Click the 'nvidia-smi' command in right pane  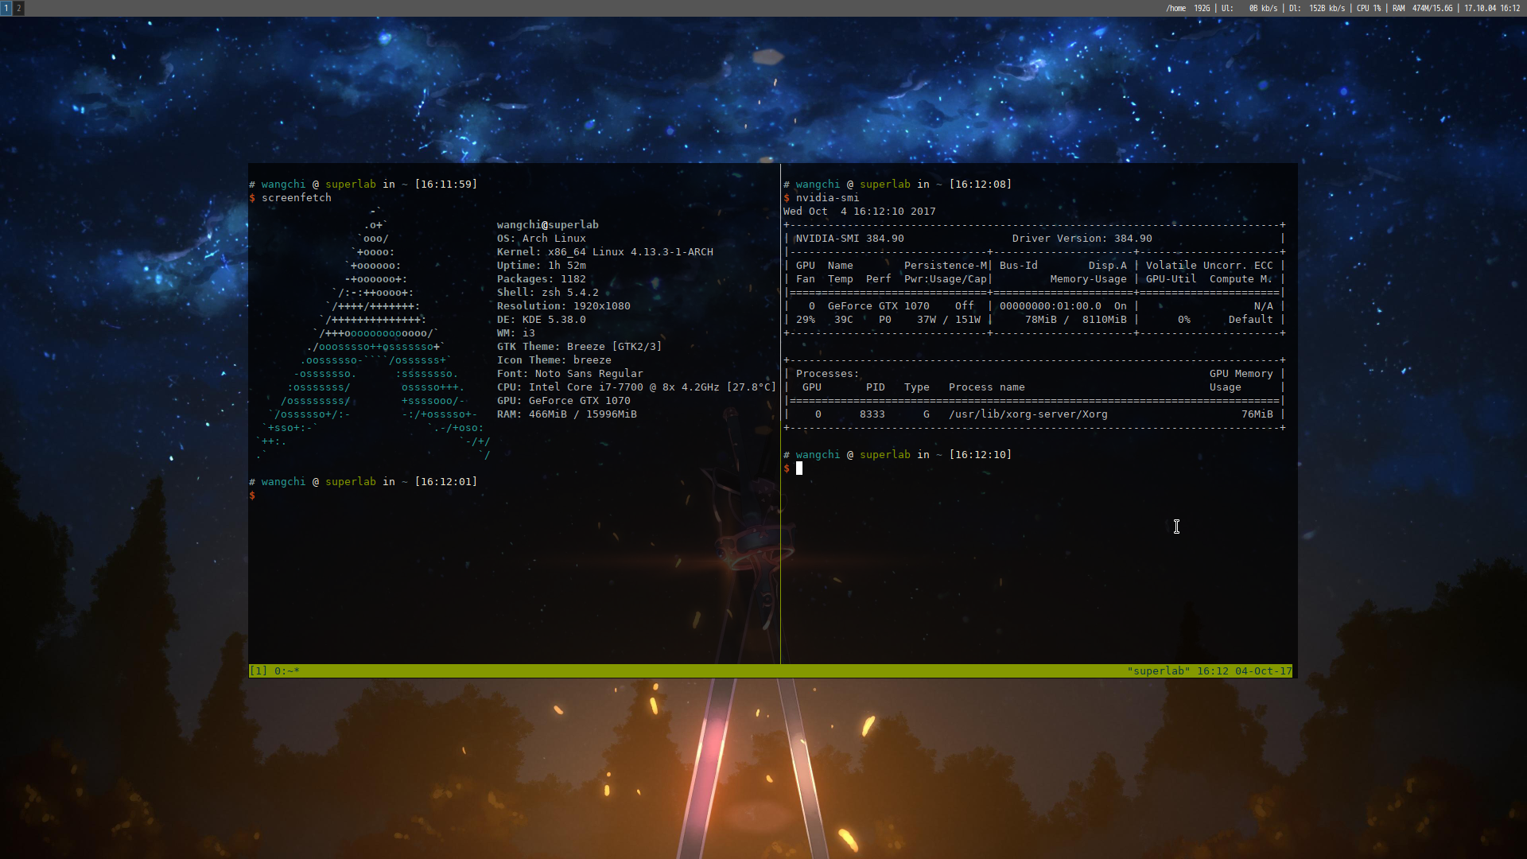coord(827,198)
